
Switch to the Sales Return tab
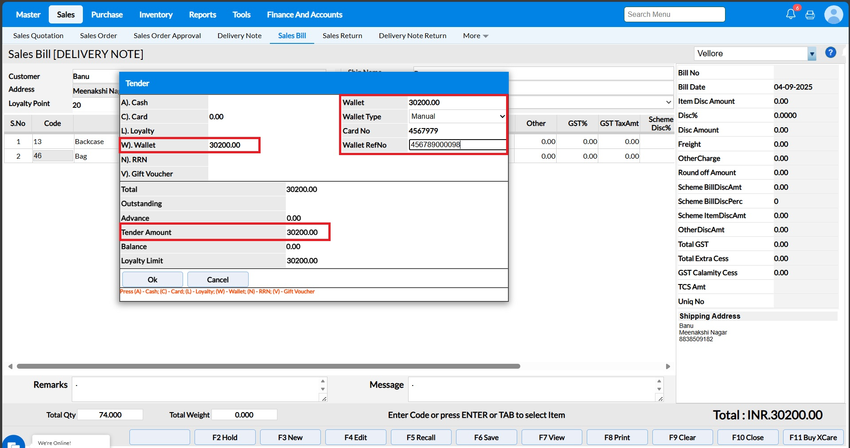click(x=342, y=36)
